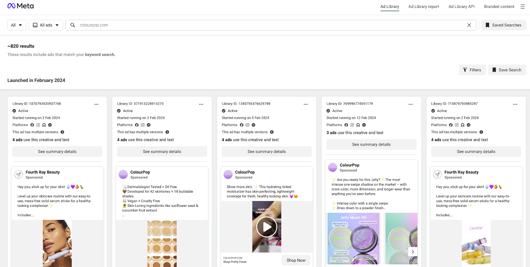Image resolution: width=530 pixels, height=267 pixels.
Task: Open the hamburger menu at top right
Action: [x=522, y=7]
